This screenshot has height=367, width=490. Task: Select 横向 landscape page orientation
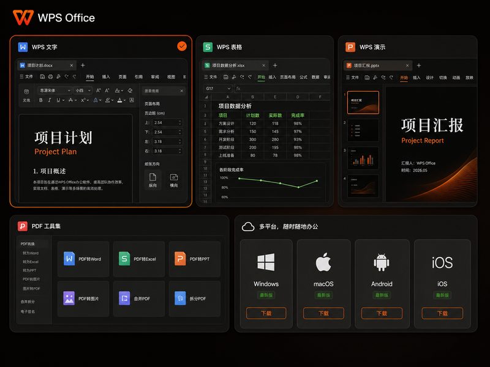point(174,180)
